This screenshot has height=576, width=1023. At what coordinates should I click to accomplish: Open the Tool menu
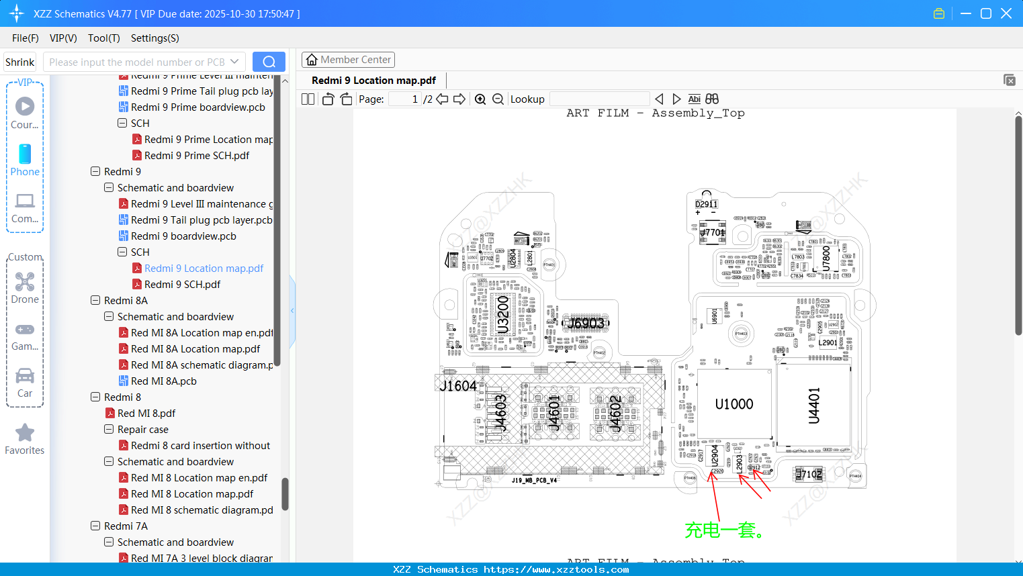(x=103, y=38)
